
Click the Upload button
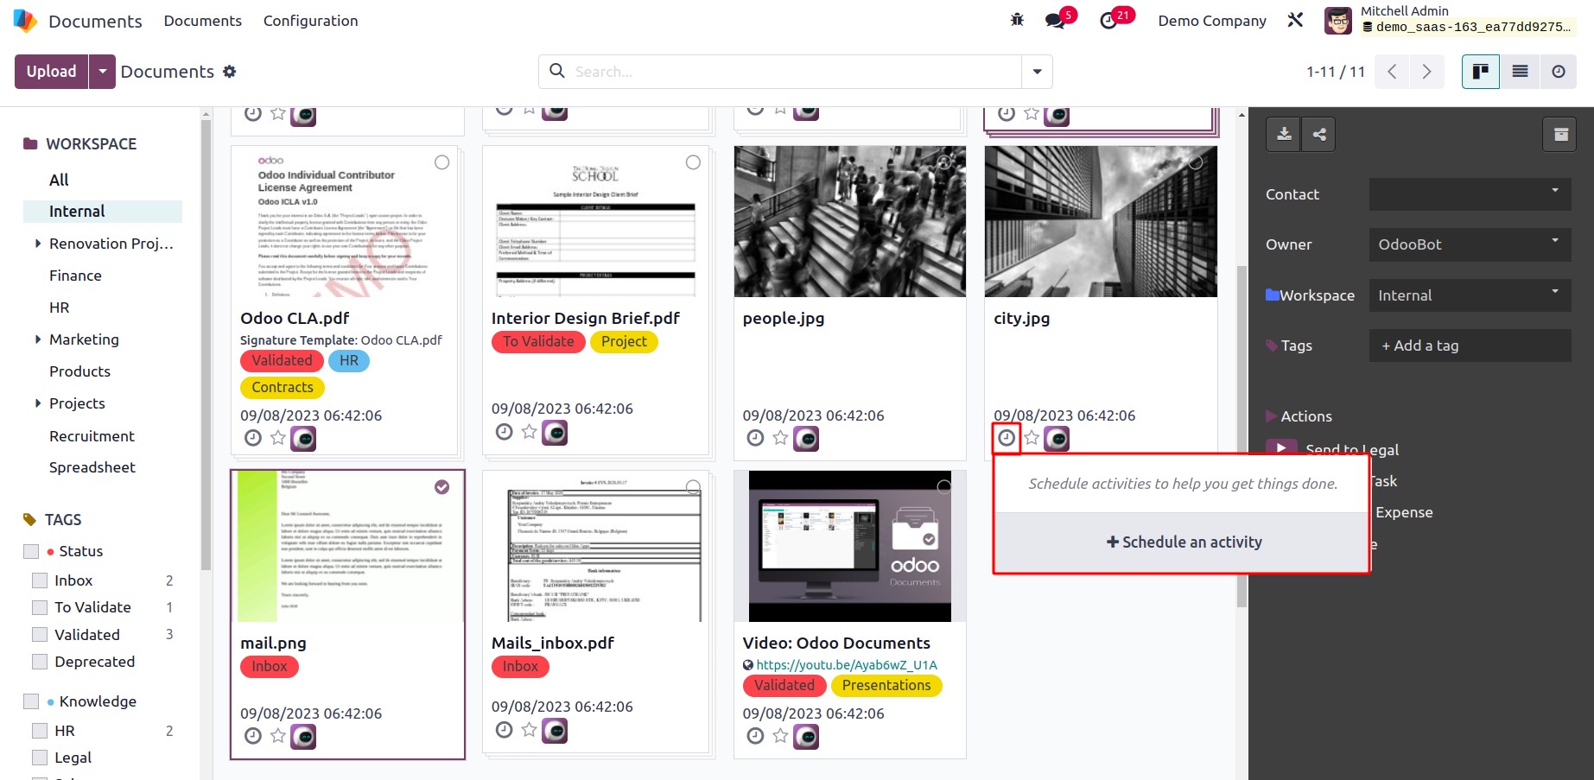point(51,72)
